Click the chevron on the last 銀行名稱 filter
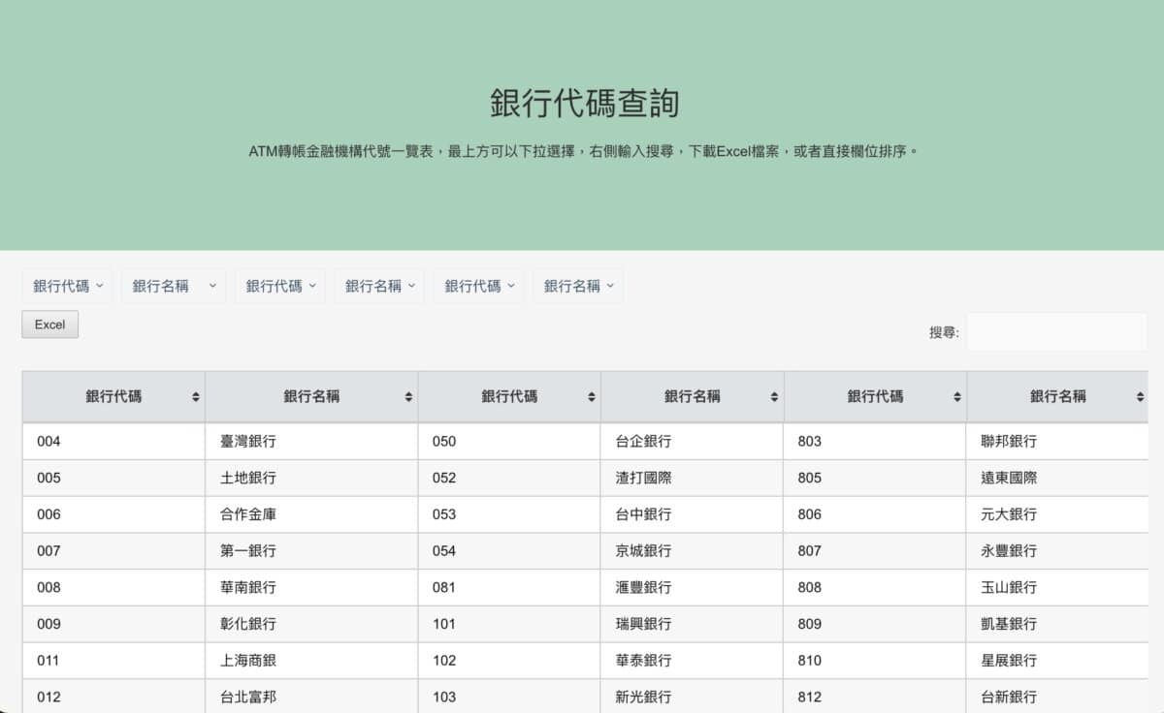The width and height of the screenshot is (1164, 713). click(x=610, y=285)
